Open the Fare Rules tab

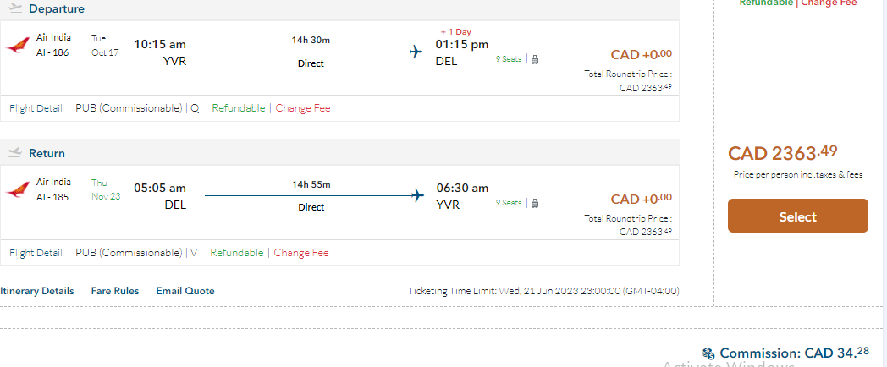coord(115,291)
